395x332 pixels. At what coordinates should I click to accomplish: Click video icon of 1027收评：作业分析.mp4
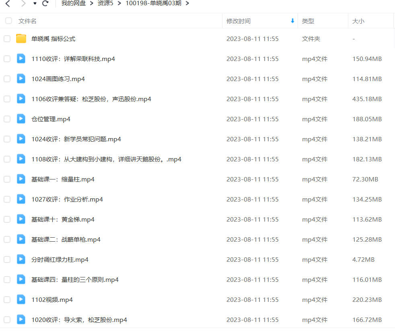coord(21,199)
